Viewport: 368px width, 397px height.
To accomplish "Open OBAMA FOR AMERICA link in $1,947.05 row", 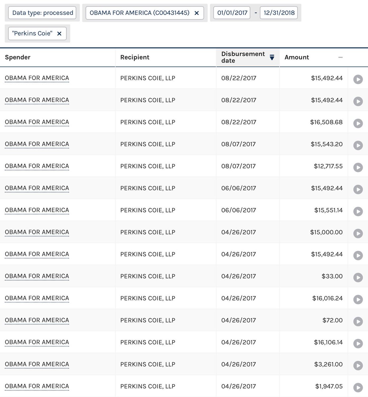I will 37,386.
